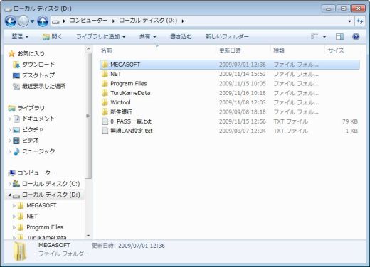Expand the ミュージック library node
The image size is (370, 267).
[x=9, y=152]
